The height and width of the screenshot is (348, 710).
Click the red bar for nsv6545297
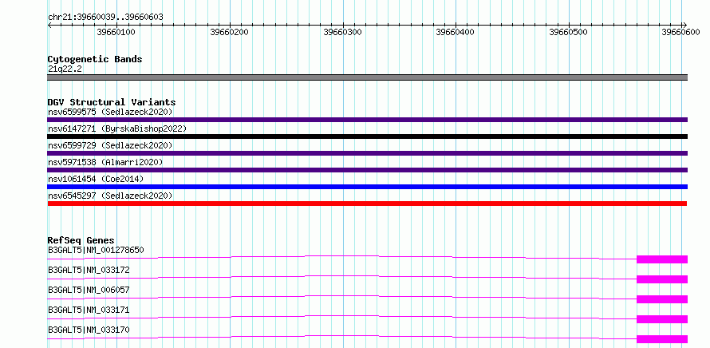click(x=367, y=204)
